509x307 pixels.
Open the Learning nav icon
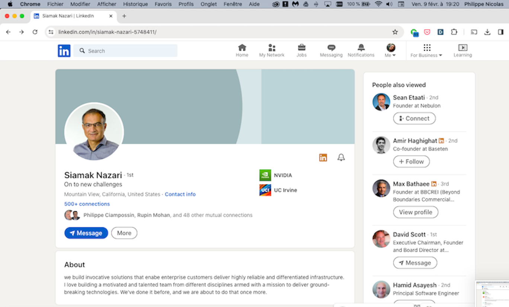(x=462, y=51)
